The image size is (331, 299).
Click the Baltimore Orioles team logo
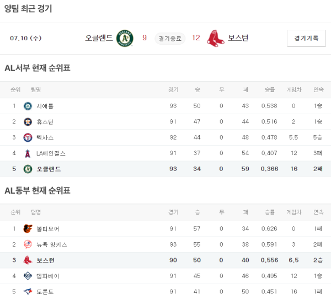(28, 228)
